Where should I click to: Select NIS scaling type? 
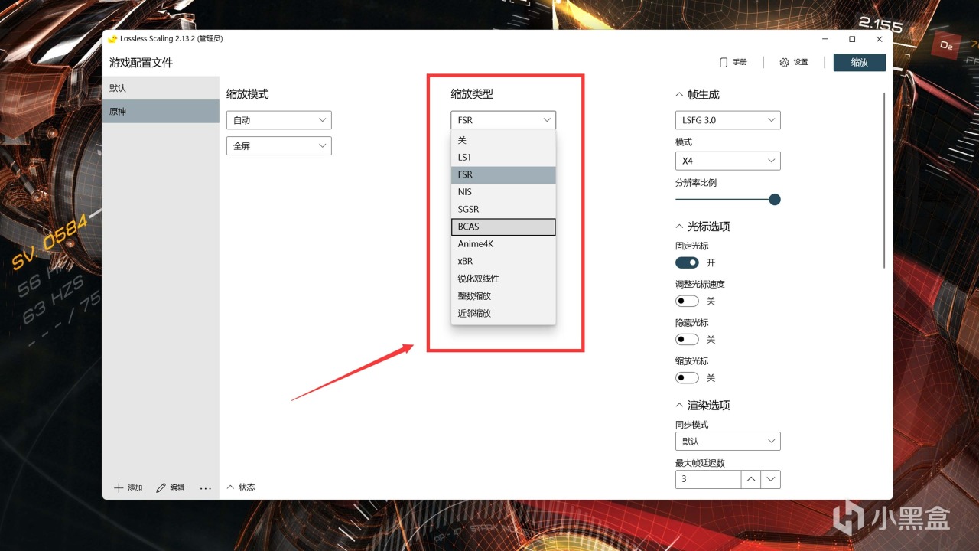503,192
